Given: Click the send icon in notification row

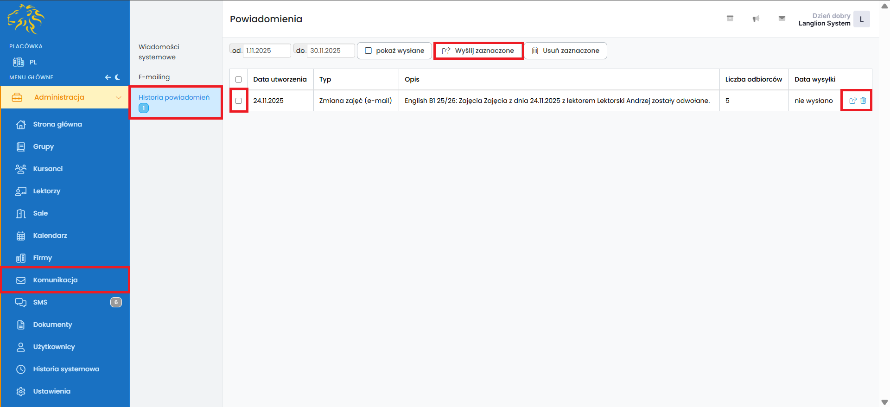Looking at the screenshot, I should pyautogui.click(x=852, y=101).
